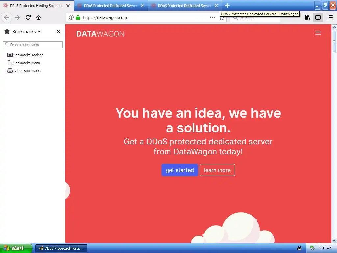
Task: Close the DDoS Protected Hosting Solutions tab
Action: 68,6
